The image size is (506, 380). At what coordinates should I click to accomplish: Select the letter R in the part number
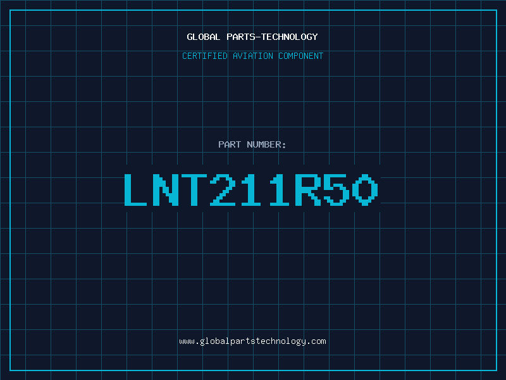pos(307,189)
